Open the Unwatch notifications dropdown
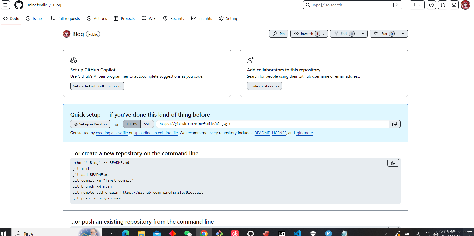 (309, 34)
